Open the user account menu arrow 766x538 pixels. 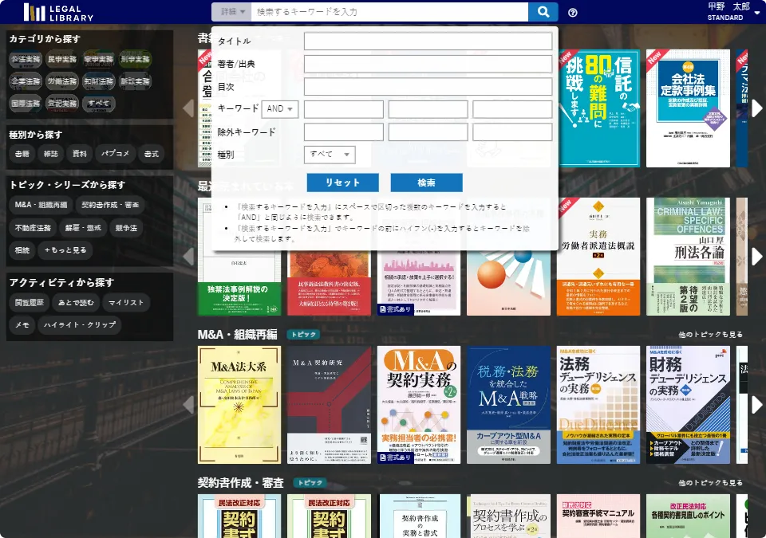coord(756,14)
